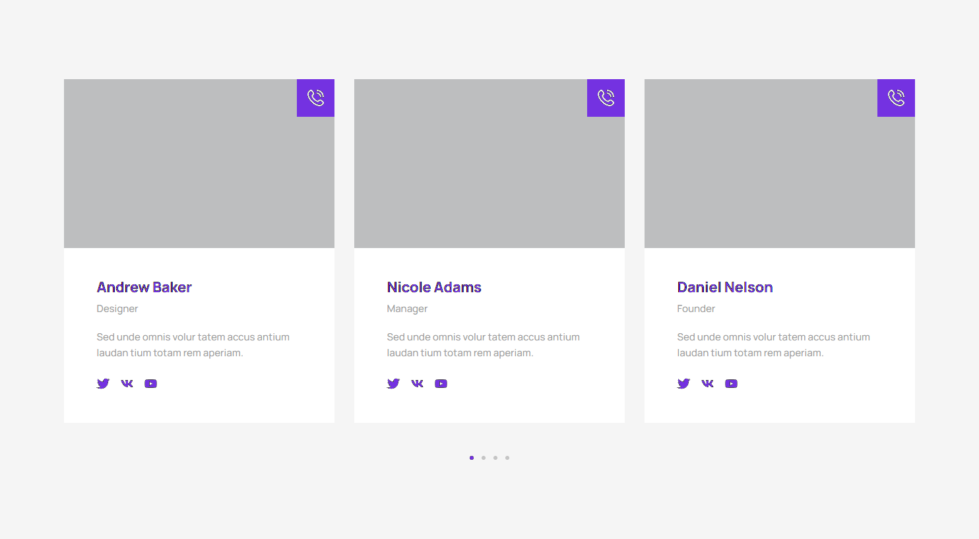Click the phone icon on Nicole Adams' card
The height and width of the screenshot is (539, 979).
(606, 98)
